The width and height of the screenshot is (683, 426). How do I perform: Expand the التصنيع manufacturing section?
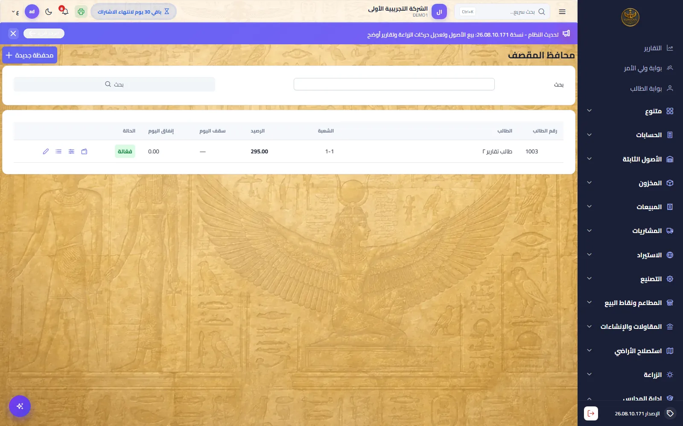(630, 279)
